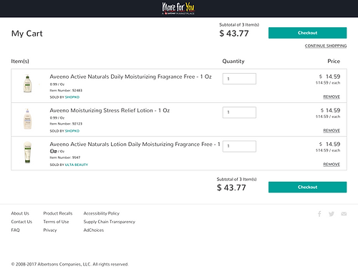358x274 pixels.
Task: Open thumbnail of Aveeno lotion tube
Action: pyautogui.click(x=28, y=152)
